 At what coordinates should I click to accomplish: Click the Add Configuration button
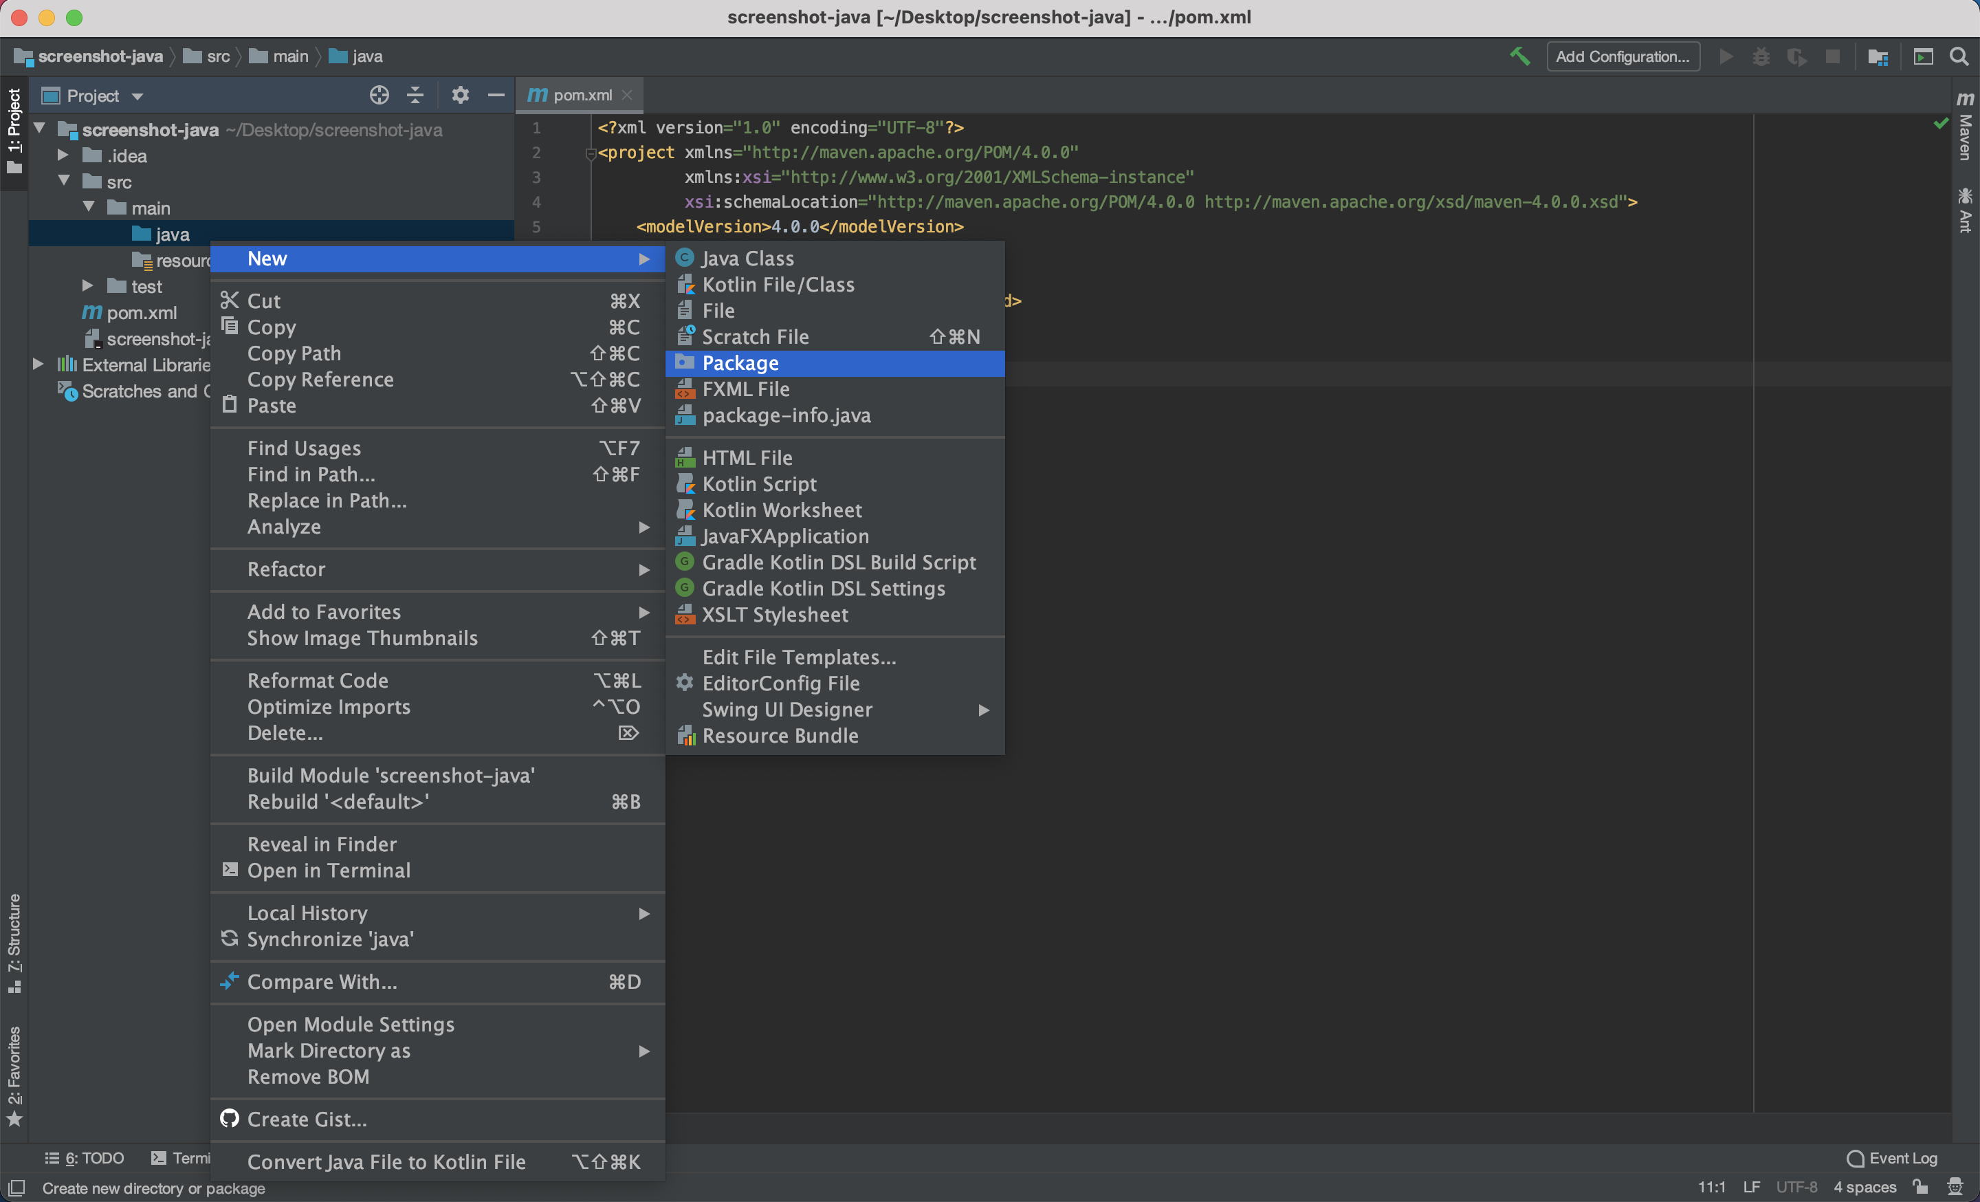pyautogui.click(x=1622, y=56)
